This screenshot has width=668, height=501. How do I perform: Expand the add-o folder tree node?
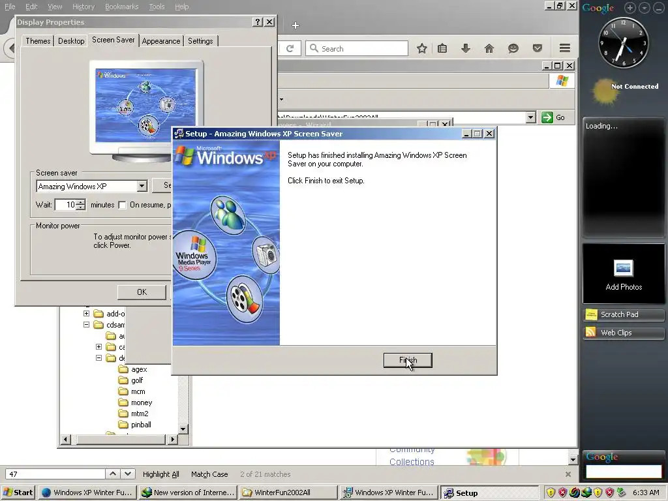coord(87,314)
